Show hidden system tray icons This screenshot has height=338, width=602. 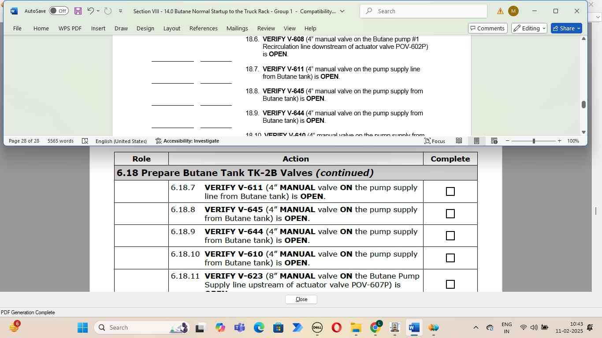pyautogui.click(x=476, y=327)
